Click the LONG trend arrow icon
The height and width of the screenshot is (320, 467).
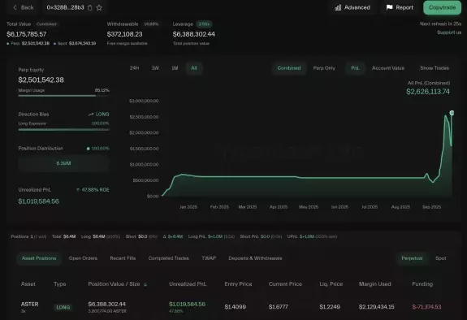pos(91,115)
